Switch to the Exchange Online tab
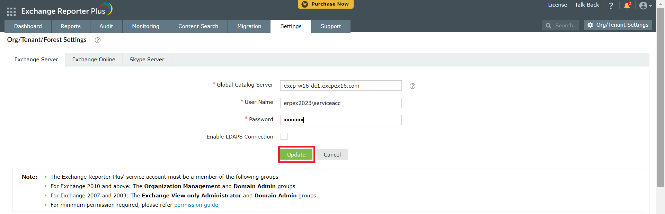665x214 pixels. pos(94,60)
